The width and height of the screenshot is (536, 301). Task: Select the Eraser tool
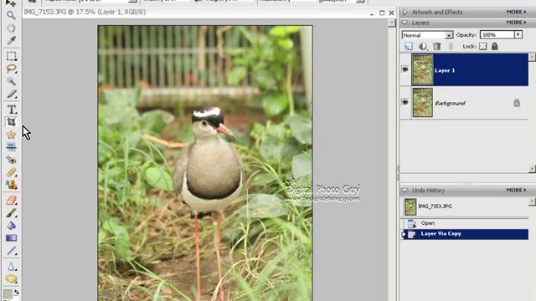click(11, 201)
